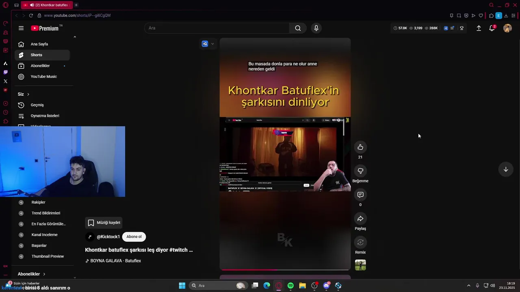520x292 pixels.
Task: Click the ad blocker shield icon
Action: pyautogui.click(x=466, y=15)
